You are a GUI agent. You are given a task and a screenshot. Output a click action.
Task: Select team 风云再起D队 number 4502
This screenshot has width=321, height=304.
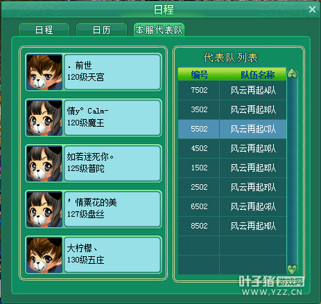[232, 148]
